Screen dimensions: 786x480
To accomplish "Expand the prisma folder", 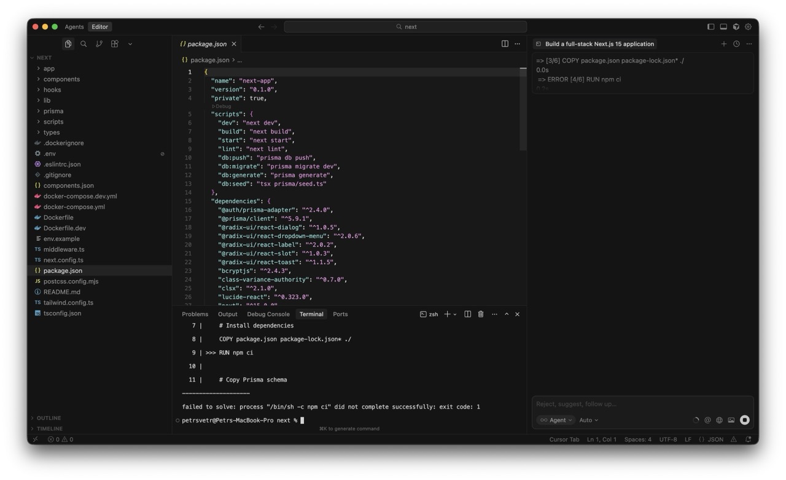I will tap(53, 111).
